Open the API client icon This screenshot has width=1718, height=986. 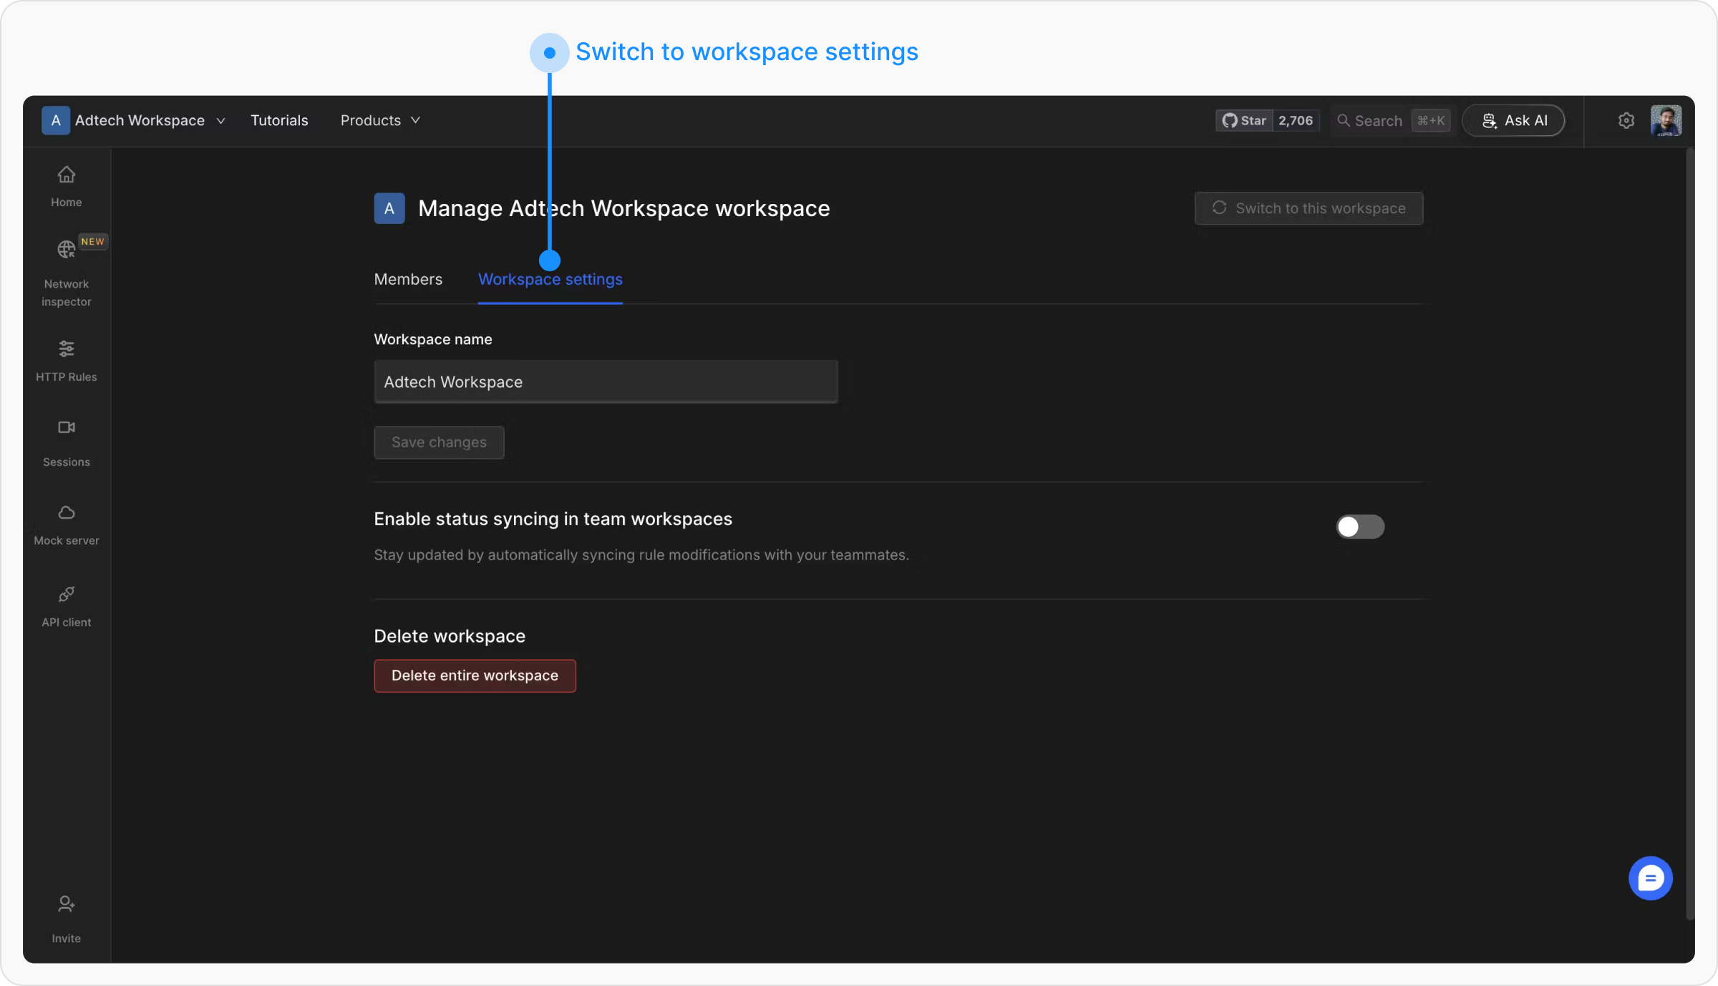66,595
